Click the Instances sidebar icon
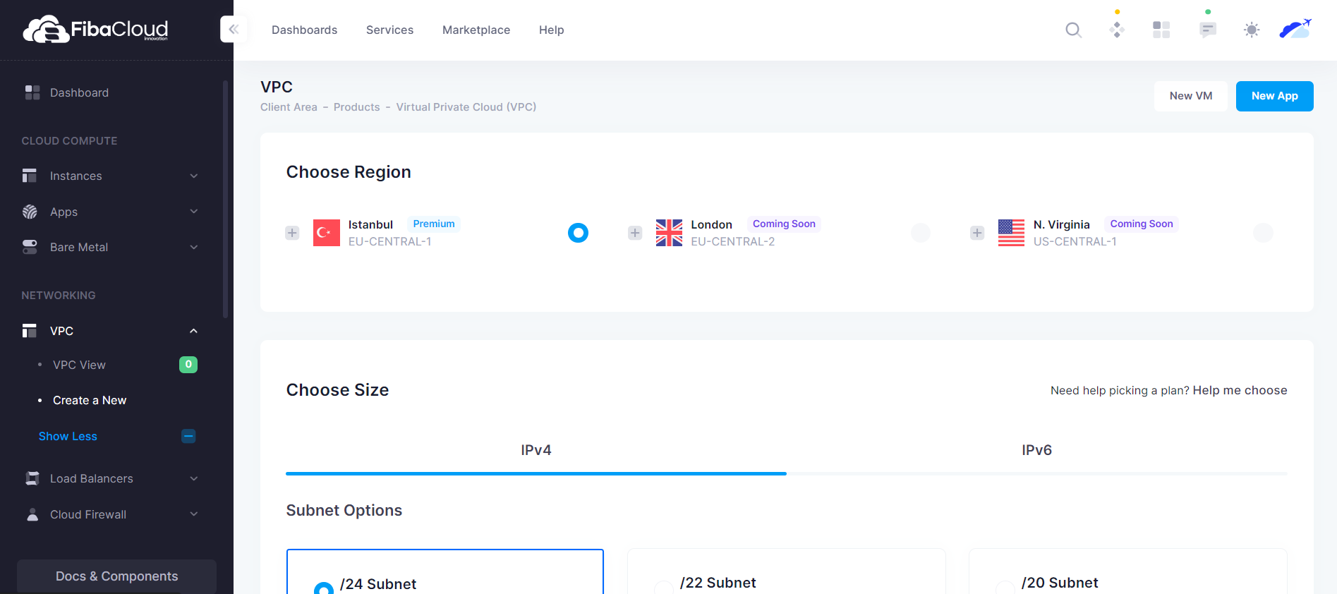This screenshot has width=1337, height=594. click(x=30, y=176)
